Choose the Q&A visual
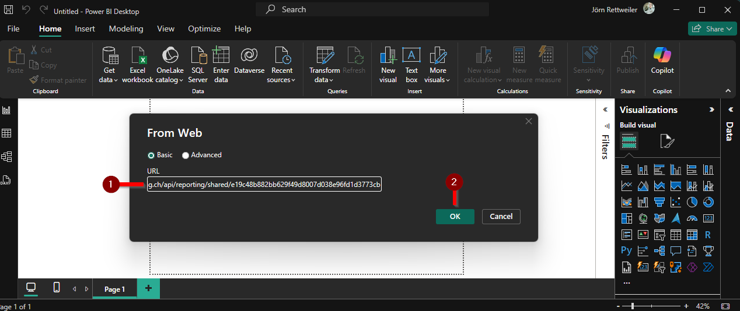Image resolution: width=740 pixels, height=311 pixels. click(676, 251)
